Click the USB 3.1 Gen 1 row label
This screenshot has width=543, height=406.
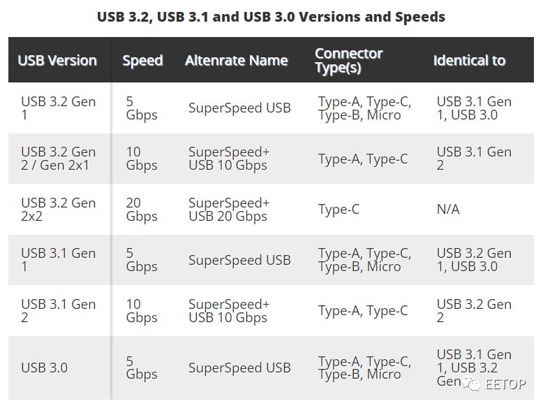(x=58, y=260)
